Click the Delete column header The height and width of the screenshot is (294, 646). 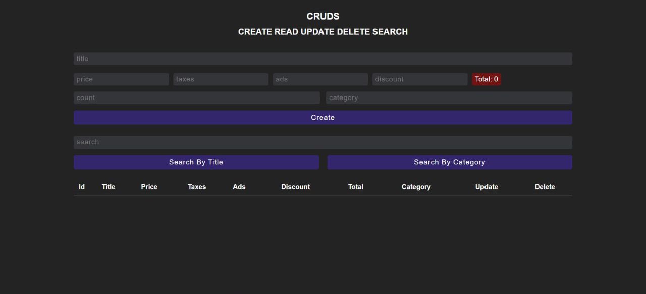(x=545, y=187)
